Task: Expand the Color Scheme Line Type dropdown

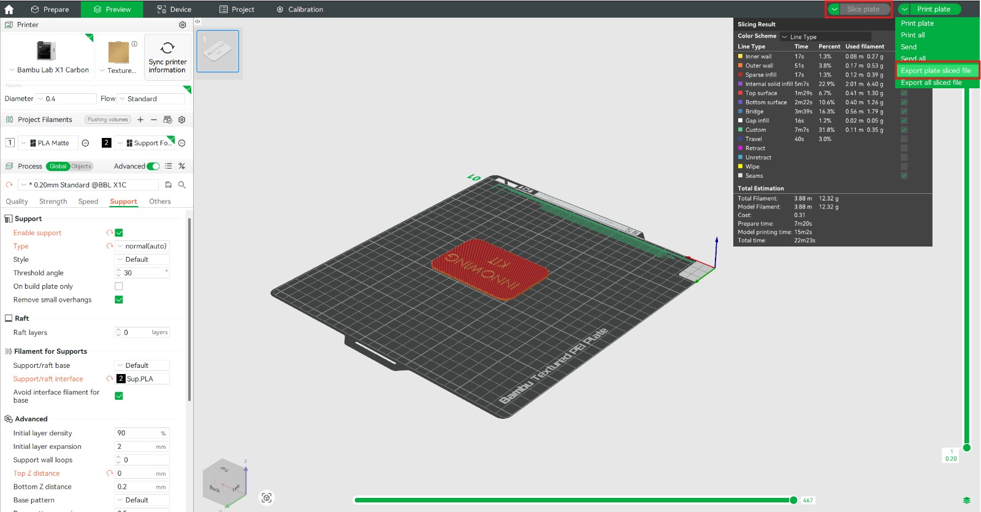Action: 825,37
